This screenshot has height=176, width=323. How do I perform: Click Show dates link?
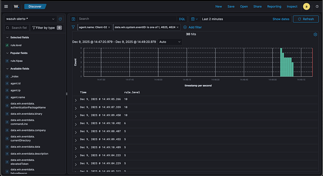[281, 19]
